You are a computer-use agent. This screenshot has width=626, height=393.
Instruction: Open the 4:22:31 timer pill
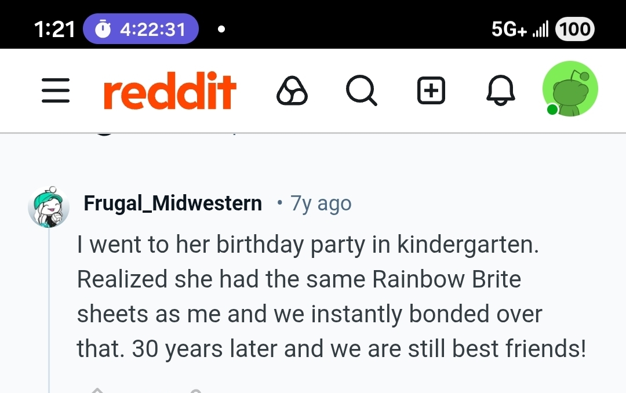(x=140, y=29)
